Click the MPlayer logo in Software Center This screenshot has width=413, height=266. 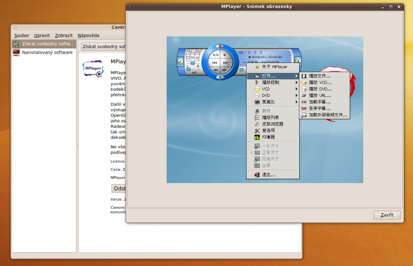pyautogui.click(x=93, y=68)
